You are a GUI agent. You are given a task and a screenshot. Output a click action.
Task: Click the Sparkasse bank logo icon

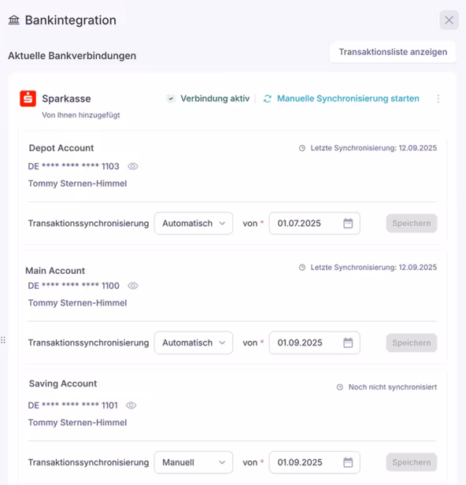[x=28, y=98]
